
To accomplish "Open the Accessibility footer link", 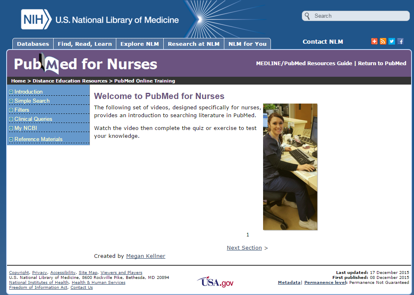I will [63, 273].
